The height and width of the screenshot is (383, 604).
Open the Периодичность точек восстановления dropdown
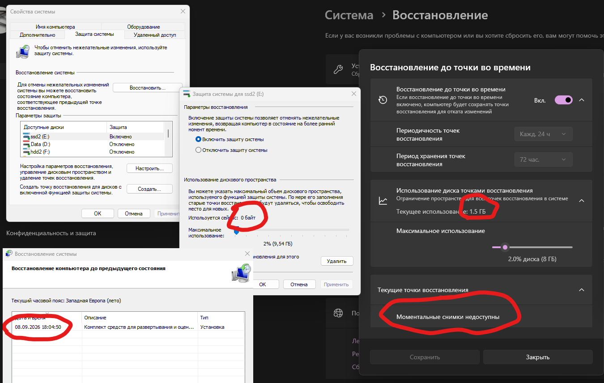(543, 134)
